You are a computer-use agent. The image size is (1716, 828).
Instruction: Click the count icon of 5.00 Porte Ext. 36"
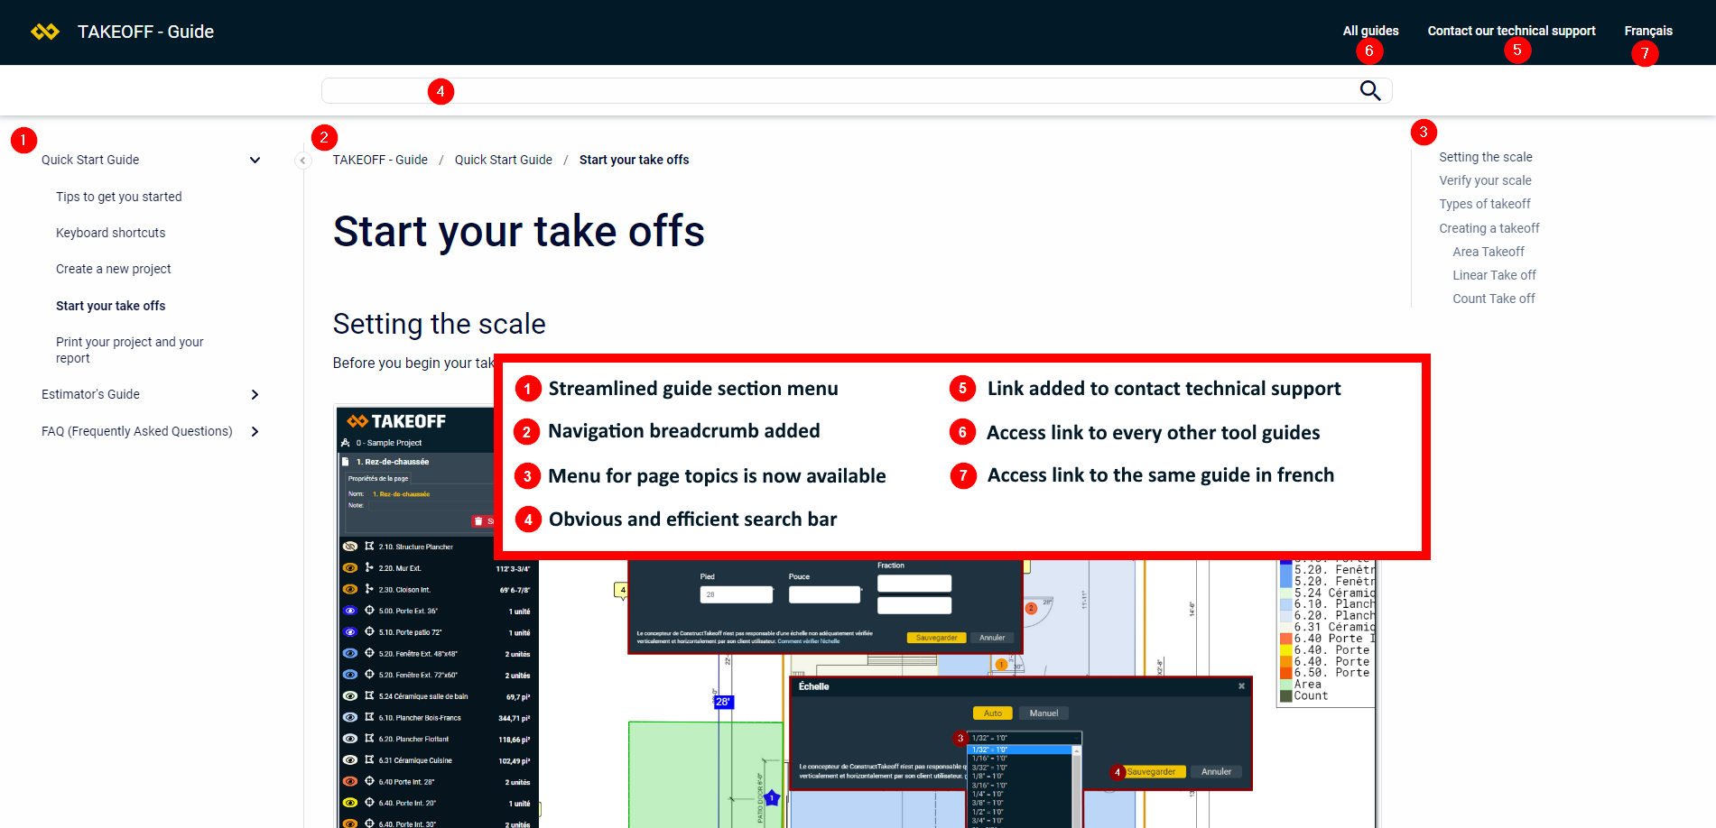(x=369, y=611)
